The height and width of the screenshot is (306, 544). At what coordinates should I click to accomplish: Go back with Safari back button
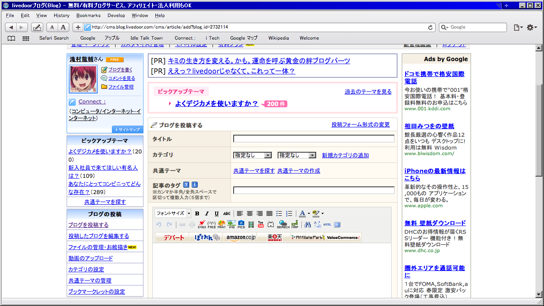[11, 27]
